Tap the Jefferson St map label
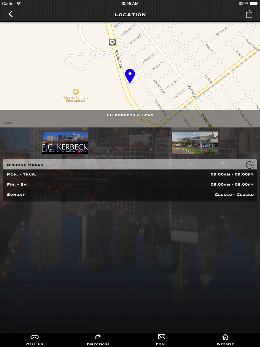 click(x=128, y=30)
